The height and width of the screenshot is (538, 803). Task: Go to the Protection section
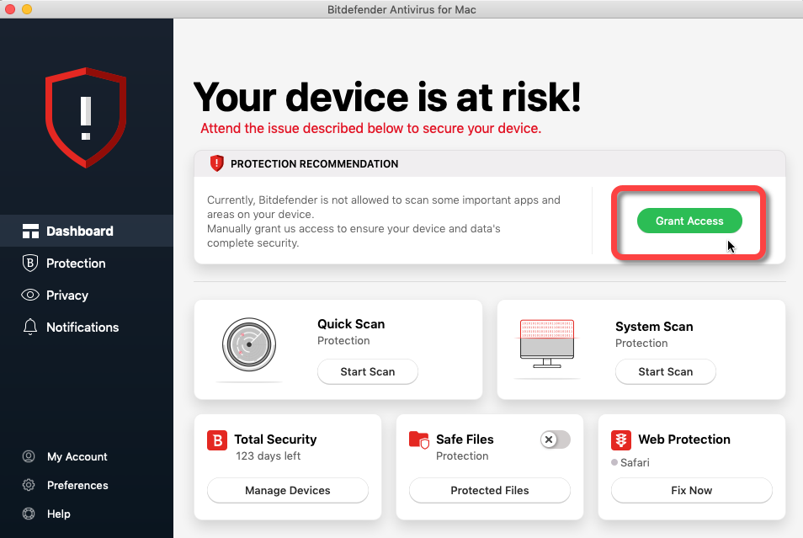[87, 263]
